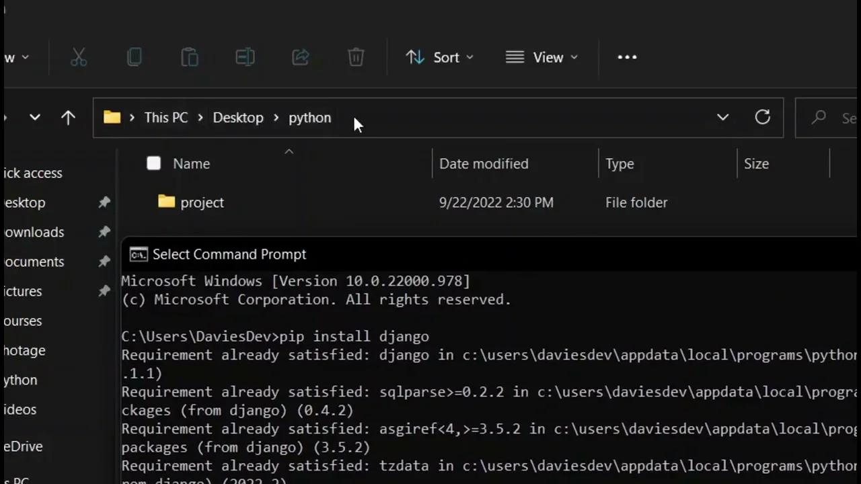Open the See more ellipsis menu
This screenshot has height=484, width=861.
tap(627, 58)
